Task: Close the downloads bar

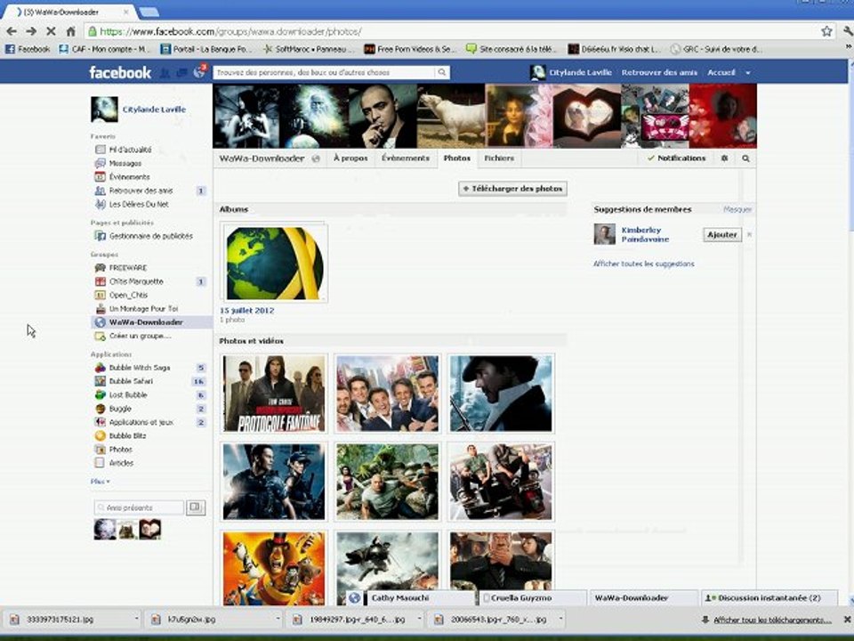Action: point(848,620)
